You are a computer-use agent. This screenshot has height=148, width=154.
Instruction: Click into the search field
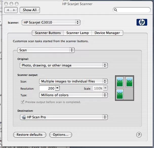[132, 10]
